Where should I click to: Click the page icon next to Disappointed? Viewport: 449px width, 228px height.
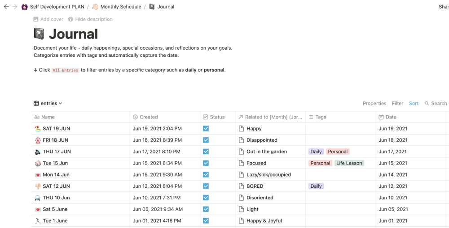pyautogui.click(x=242, y=140)
